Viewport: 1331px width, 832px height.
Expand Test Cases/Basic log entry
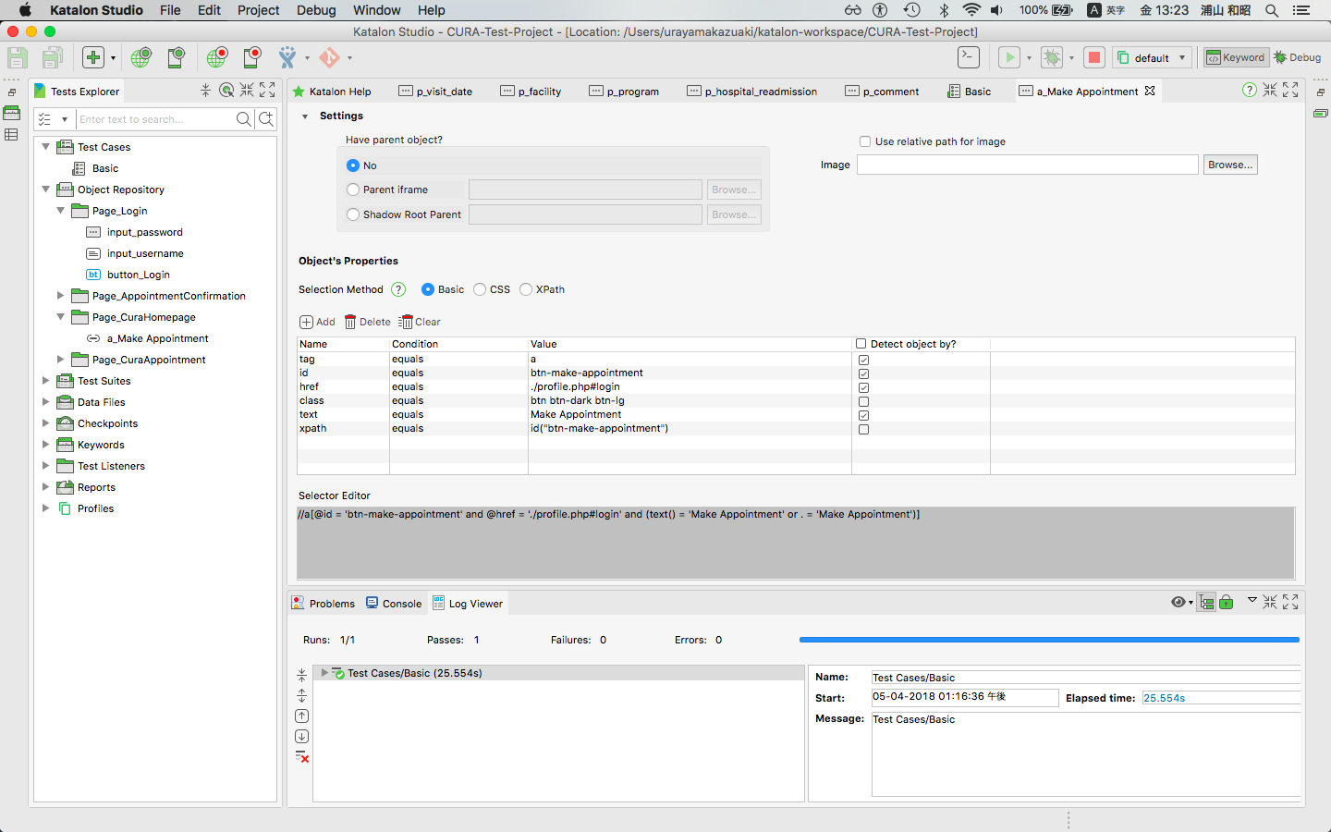(x=324, y=673)
